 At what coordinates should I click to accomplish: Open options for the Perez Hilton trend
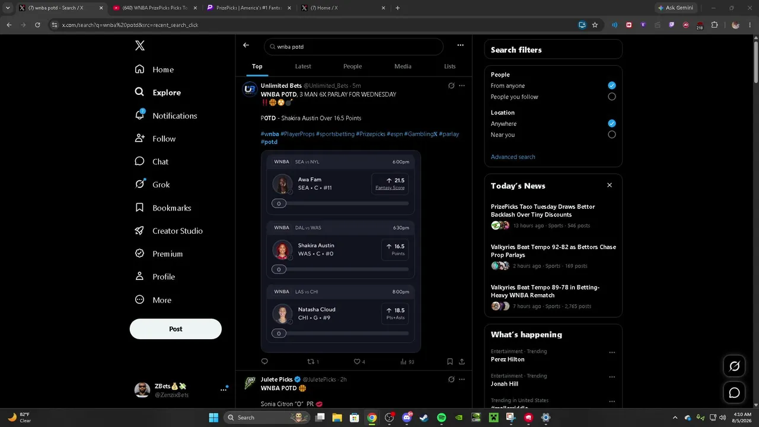(x=612, y=353)
